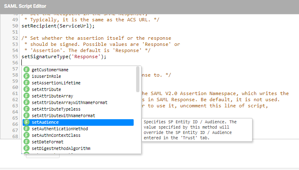Click the function icon next to isUserInRole
The image size is (299, 170).
tap(27, 77)
